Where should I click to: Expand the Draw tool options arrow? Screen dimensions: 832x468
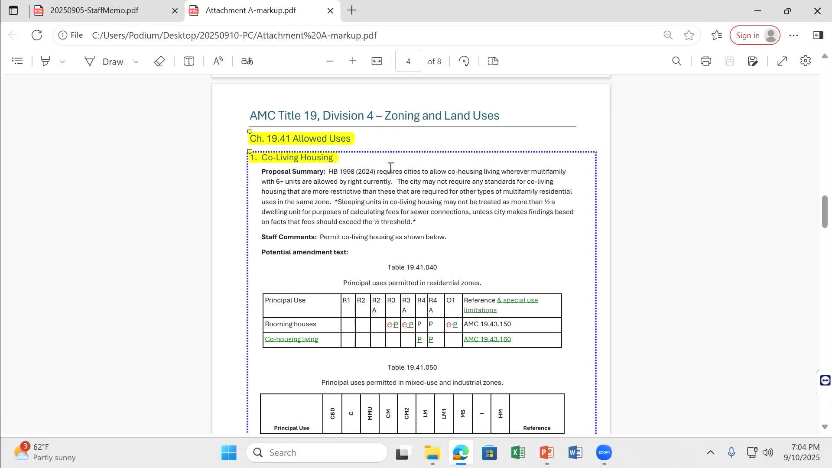[x=136, y=62]
